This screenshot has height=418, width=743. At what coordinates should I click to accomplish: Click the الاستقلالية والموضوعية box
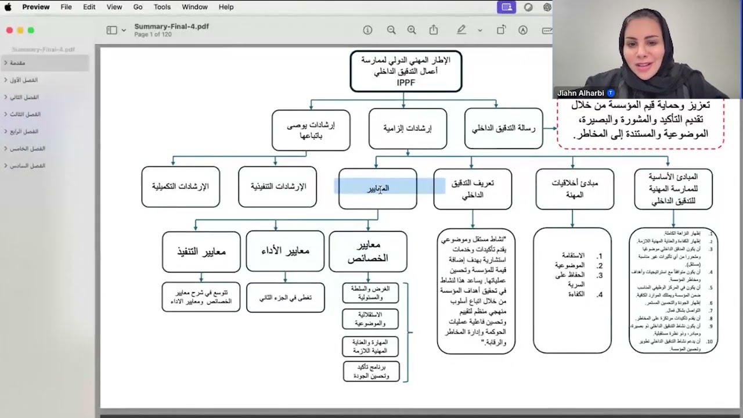coord(370,319)
